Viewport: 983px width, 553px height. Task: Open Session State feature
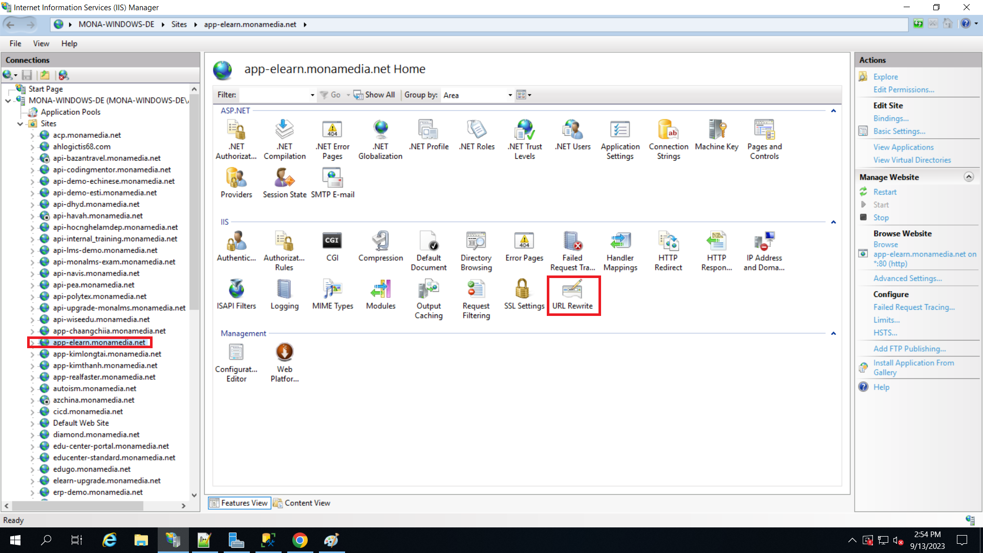[x=285, y=183]
